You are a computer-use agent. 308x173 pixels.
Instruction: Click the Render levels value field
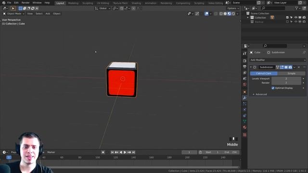click(286, 83)
